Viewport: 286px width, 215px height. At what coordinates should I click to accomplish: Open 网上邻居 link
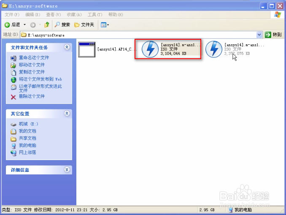click(27, 152)
